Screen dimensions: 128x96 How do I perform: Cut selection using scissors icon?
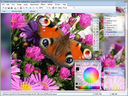point(15,8)
